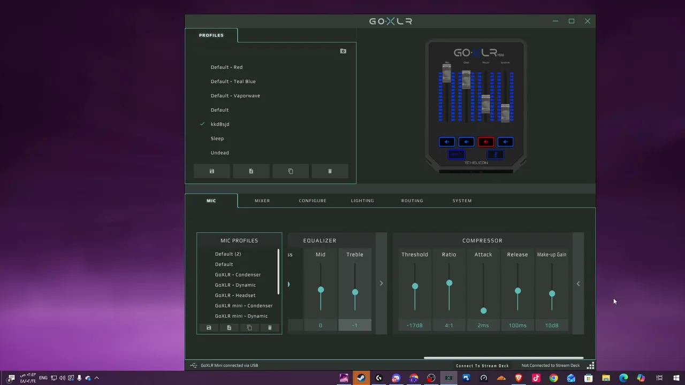685x385 pixels.
Task: Select the Default mic profile
Action: (x=224, y=264)
